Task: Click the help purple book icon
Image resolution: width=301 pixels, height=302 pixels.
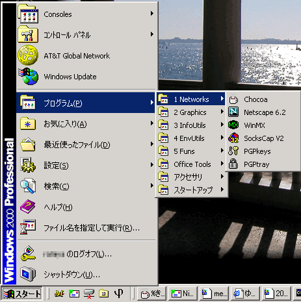Action: (28, 207)
